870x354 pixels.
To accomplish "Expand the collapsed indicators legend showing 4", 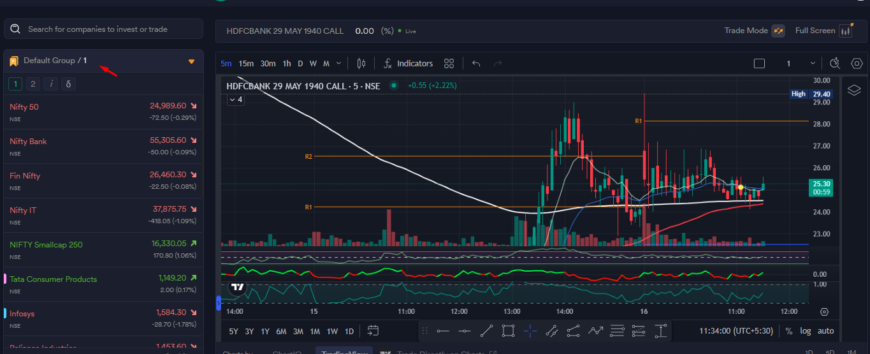I will (235, 100).
